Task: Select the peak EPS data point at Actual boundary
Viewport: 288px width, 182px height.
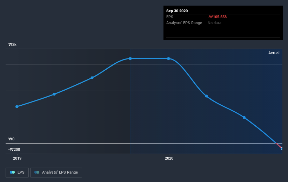Action: tap(130, 58)
